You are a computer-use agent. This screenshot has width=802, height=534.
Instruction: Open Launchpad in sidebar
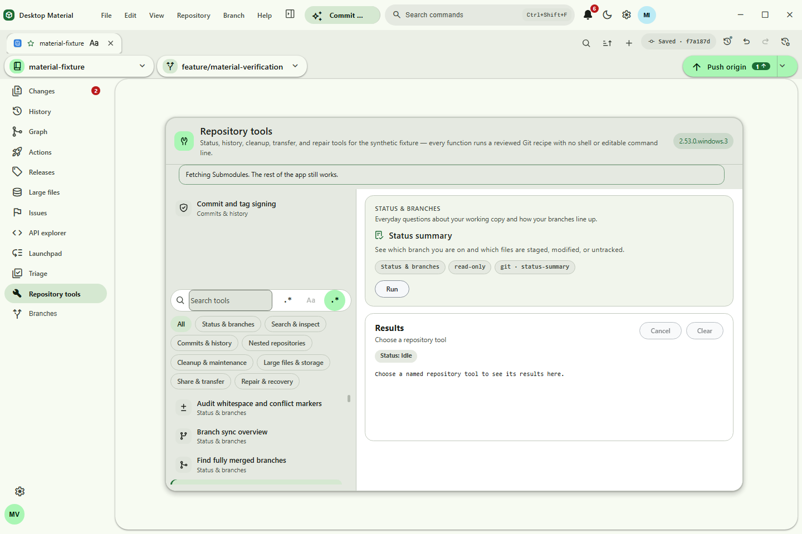tap(56, 254)
